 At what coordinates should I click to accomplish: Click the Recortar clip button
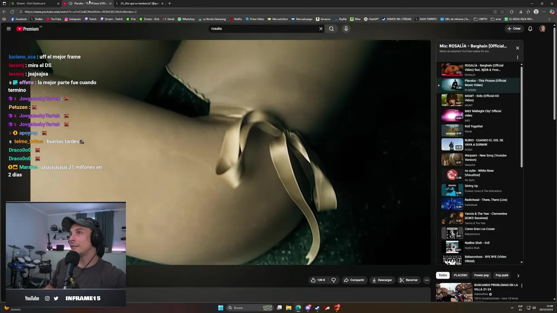pyautogui.click(x=409, y=280)
